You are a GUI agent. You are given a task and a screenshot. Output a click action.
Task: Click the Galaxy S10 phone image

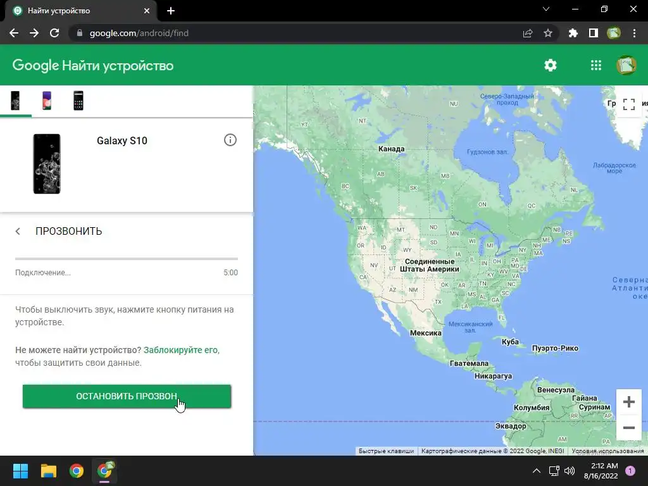tap(47, 164)
